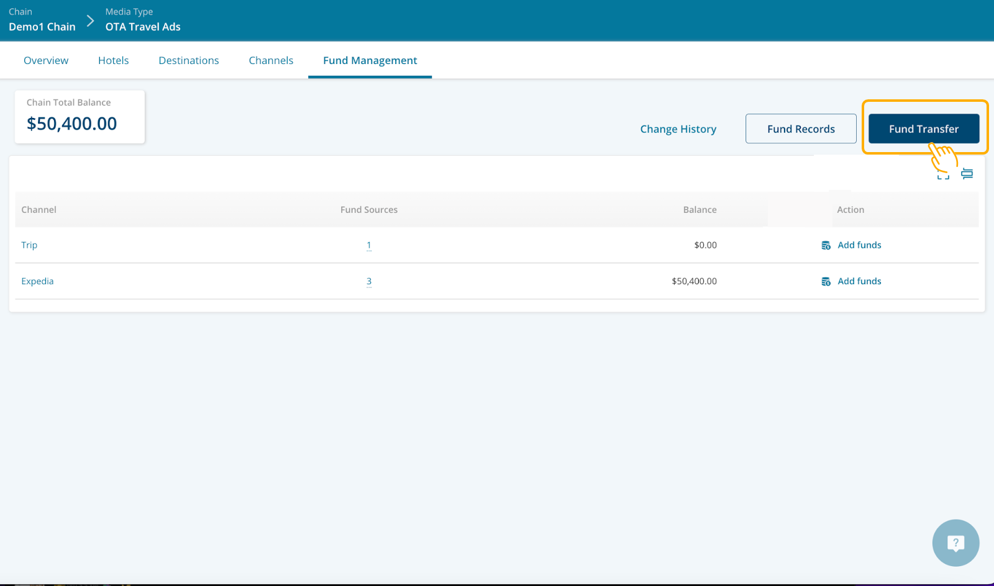Click Add funds for the Trip channel

[859, 245]
